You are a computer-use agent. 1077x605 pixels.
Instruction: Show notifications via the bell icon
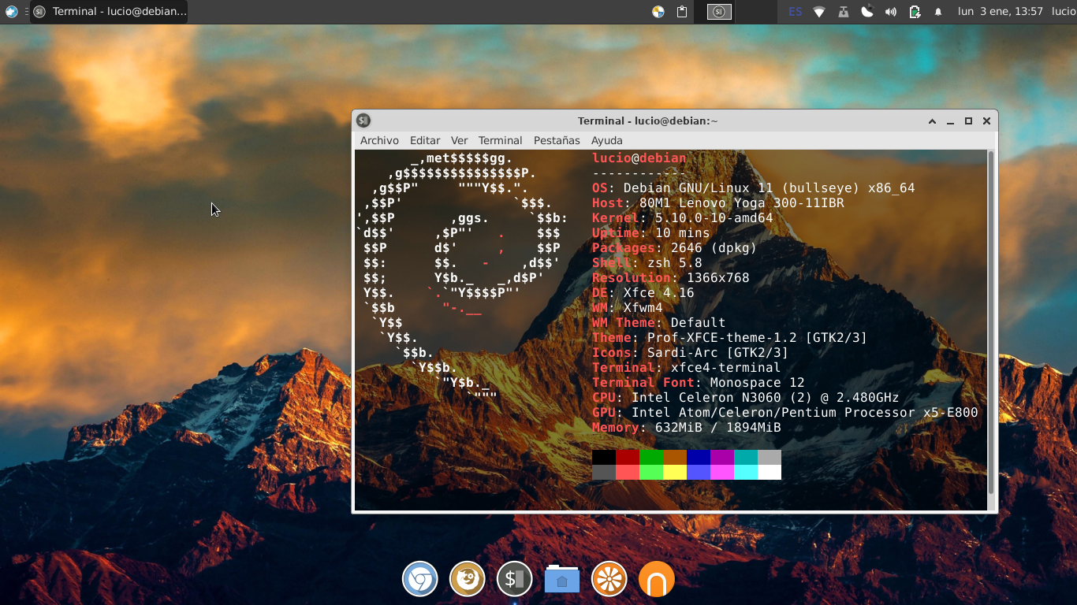(x=938, y=12)
